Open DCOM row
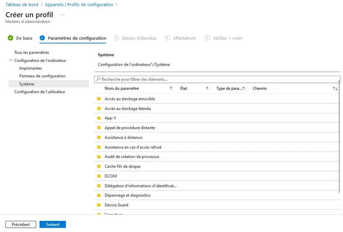Image resolution: width=343 pixels, height=232 pixels. click(x=217, y=176)
